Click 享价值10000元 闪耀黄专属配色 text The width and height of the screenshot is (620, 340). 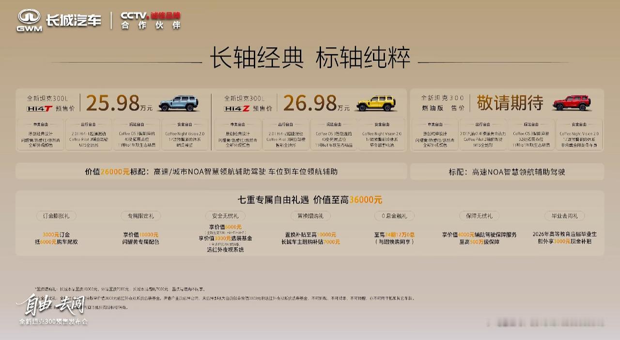tap(140, 238)
